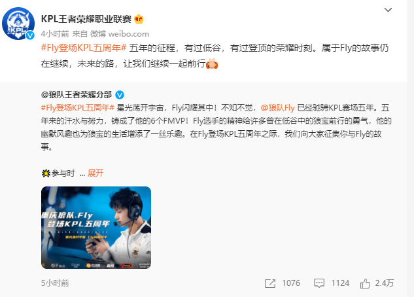Viewport: 414px width, 297px height.
Task: Open the #Fly登场KPL五周年# hashtag in the top post
Action: click(x=84, y=48)
